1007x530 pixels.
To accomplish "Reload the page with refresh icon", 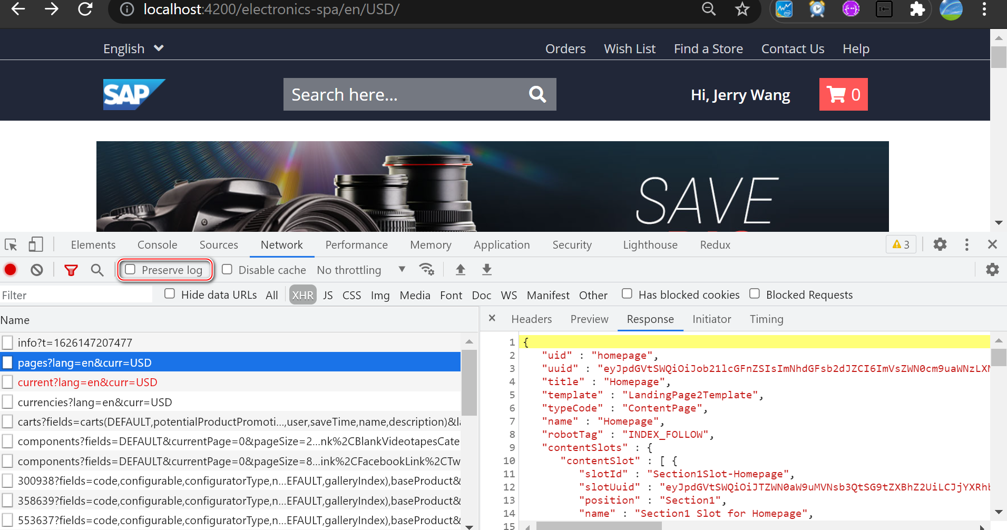I will tap(85, 9).
